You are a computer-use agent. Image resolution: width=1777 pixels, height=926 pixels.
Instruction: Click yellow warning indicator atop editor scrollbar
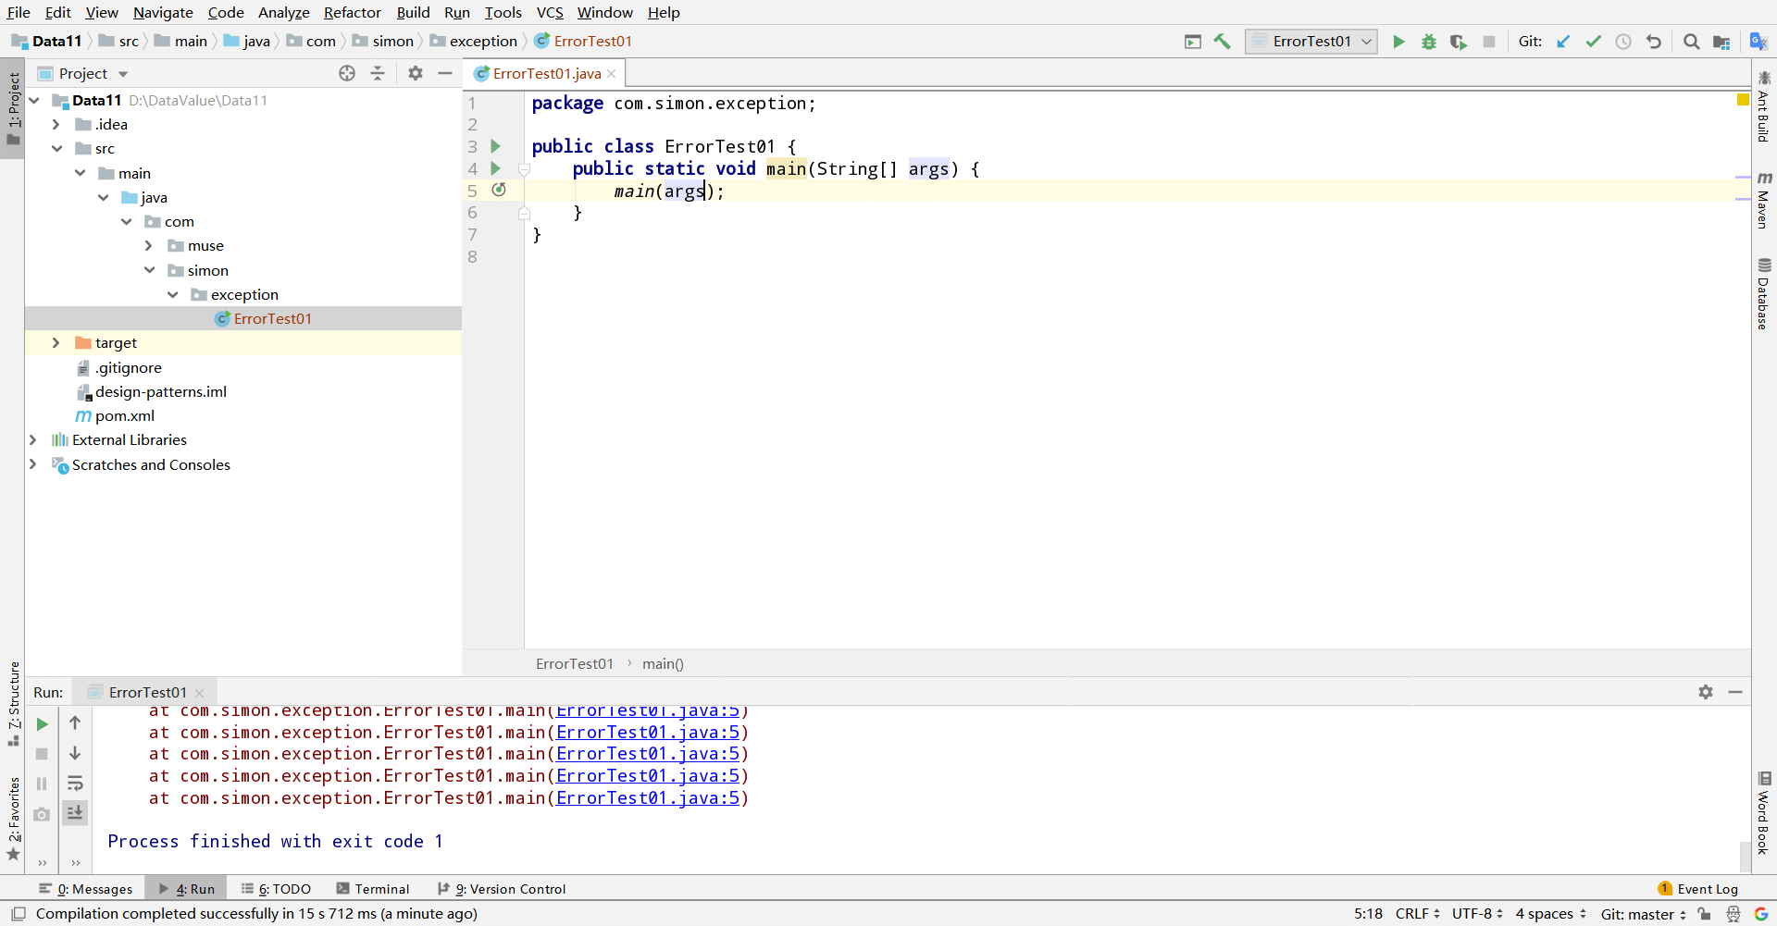1743,99
